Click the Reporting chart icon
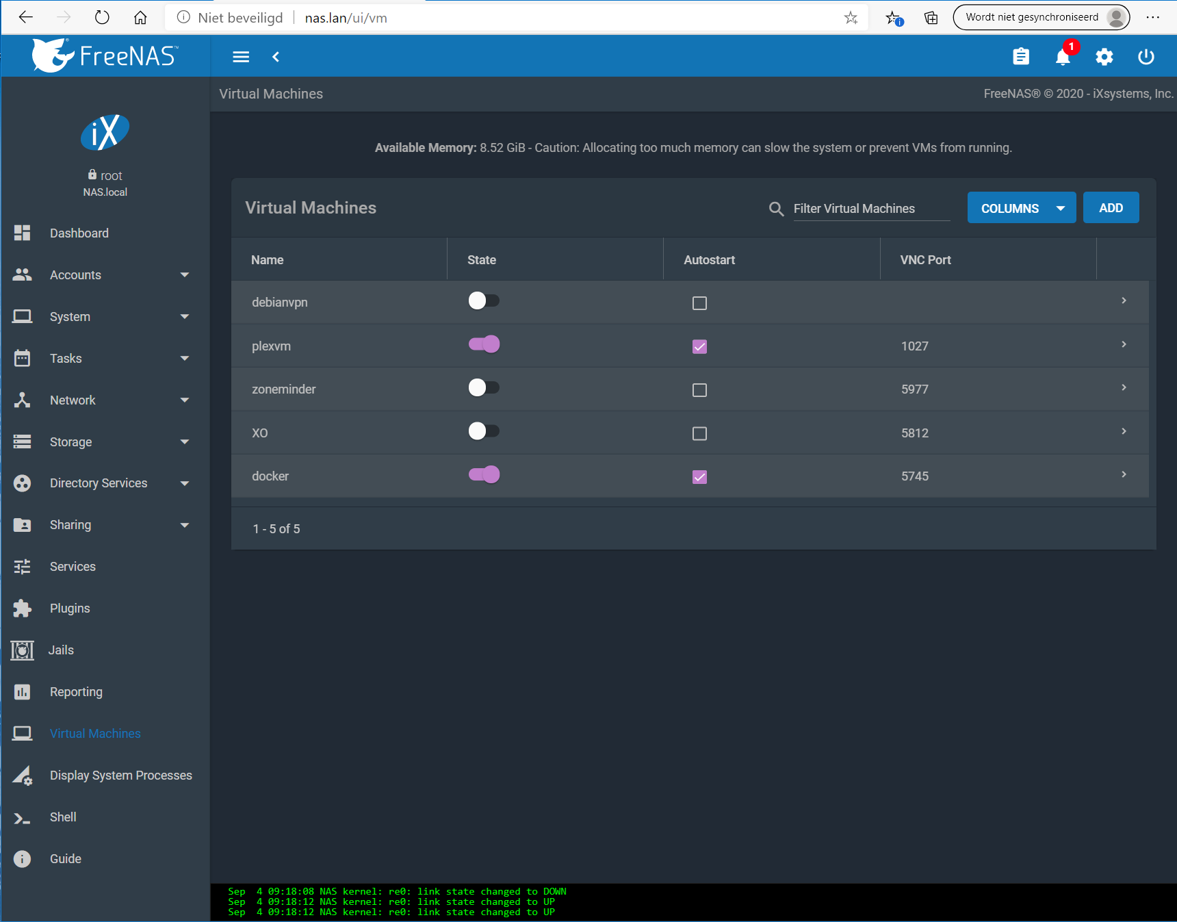The height and width of the screenshot is (922, 1177). coord(22,692)
